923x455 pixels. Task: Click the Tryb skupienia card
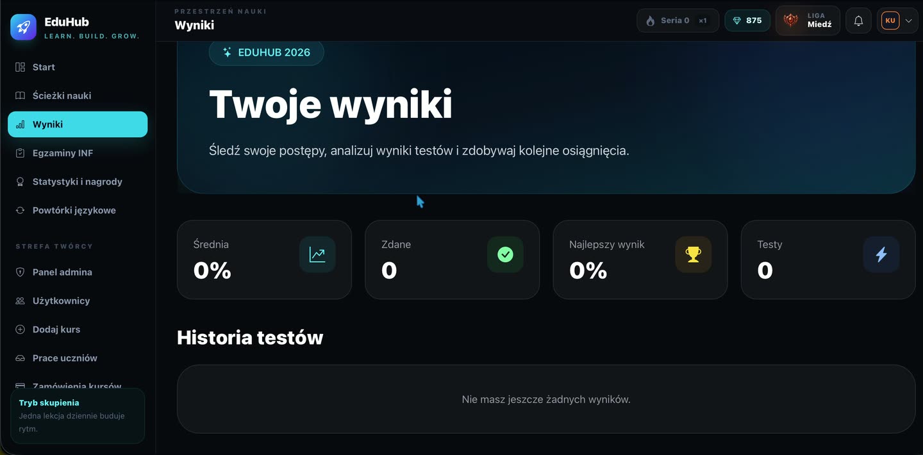pos(78,416)
